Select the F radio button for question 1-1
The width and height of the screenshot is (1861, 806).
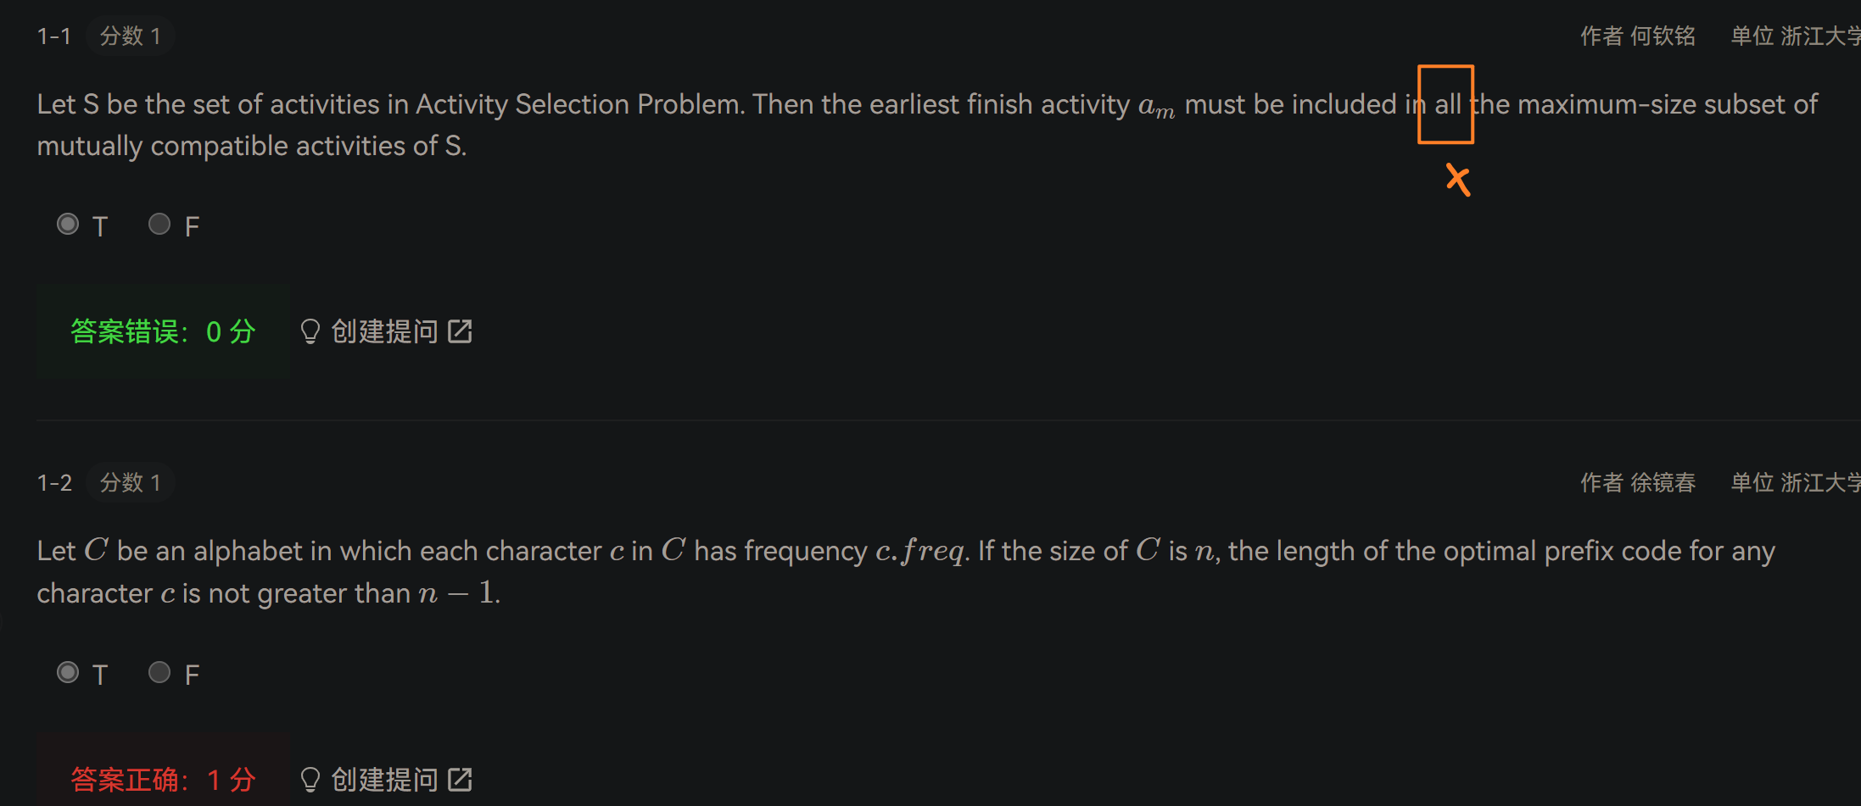click(x=159, y=225)
